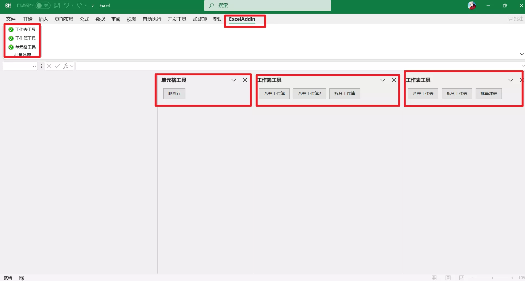The height and width of the screenshot is (281, 525).
Task: Click the Excel app icon in title bar
Action: [x=8, y=6]
